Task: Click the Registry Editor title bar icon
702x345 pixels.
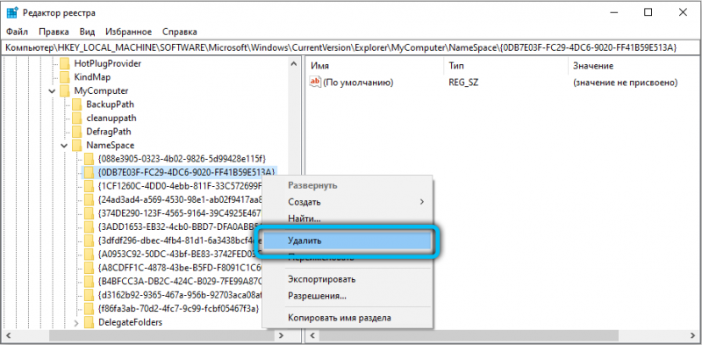Action: [12, 13]
